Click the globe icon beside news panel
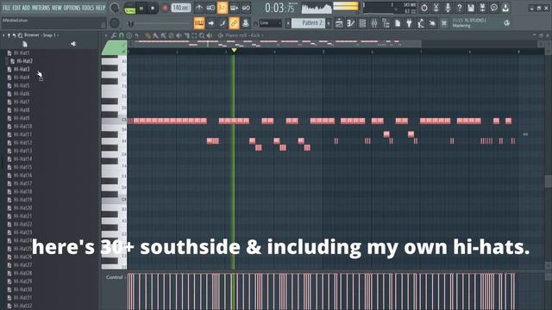The height and width of the screenshot is (310, 552). (x=506, y=23)
